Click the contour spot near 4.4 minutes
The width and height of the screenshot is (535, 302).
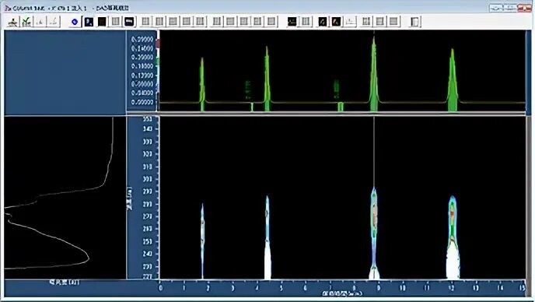coord(267,237)
